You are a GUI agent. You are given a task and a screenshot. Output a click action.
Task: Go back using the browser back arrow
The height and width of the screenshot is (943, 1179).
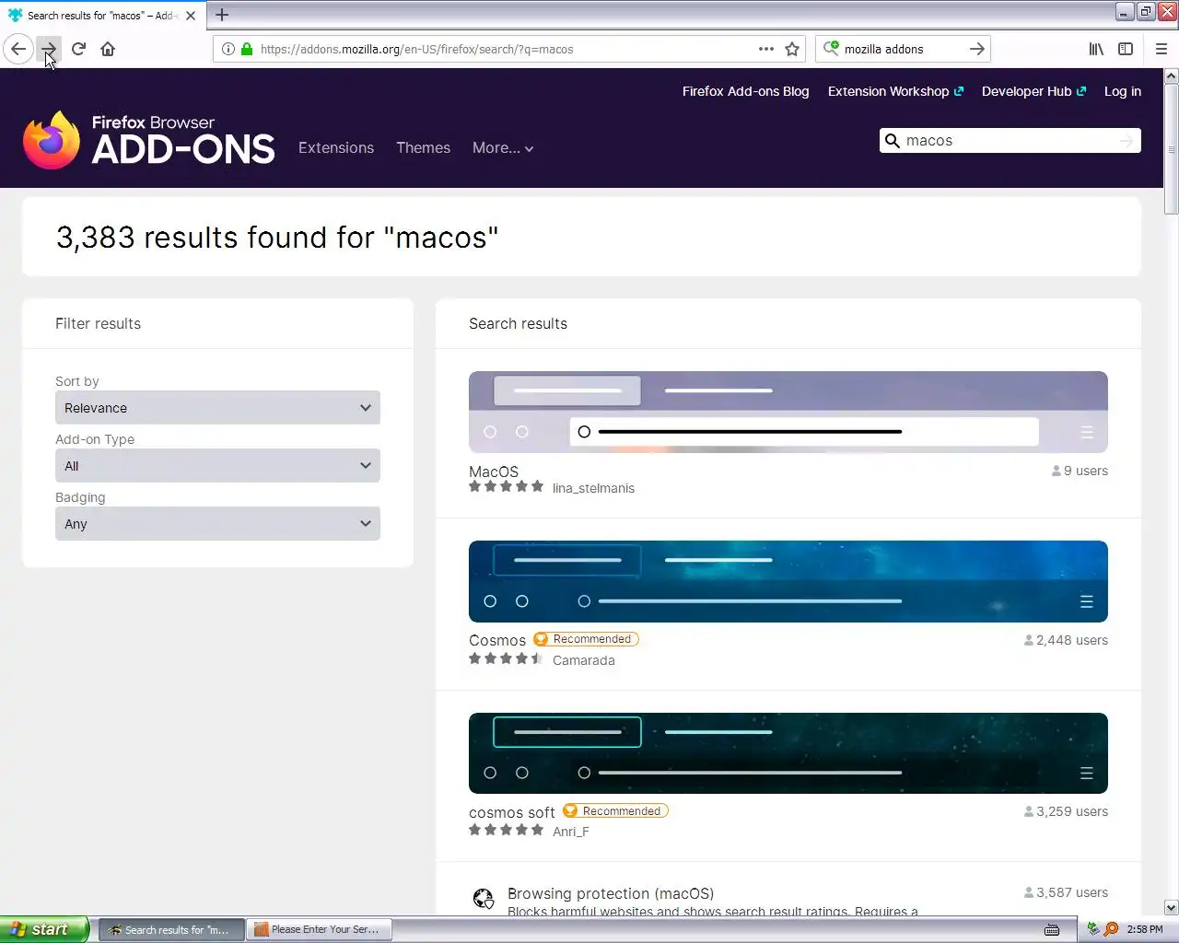coord(18,49)
